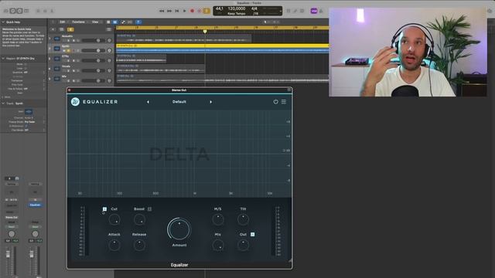The height and width of the screenshot is (278, 495).
Task: Collapse the Track inspector section
Action: (3, 103)
